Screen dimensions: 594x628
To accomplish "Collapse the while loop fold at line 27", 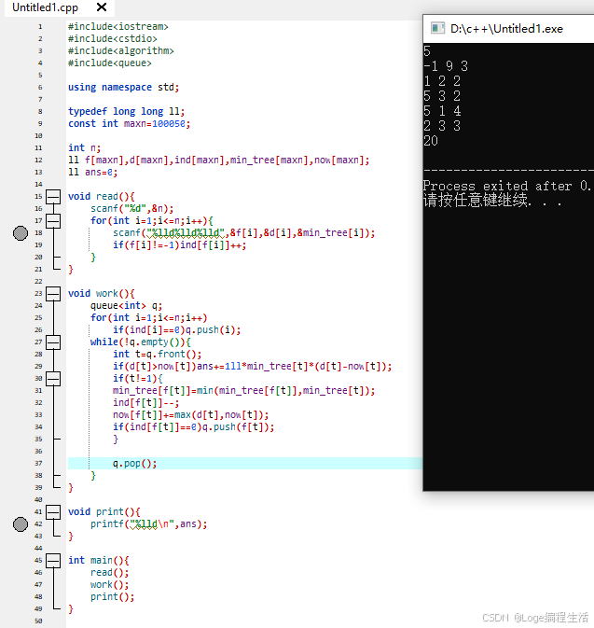I will point(53,342).
